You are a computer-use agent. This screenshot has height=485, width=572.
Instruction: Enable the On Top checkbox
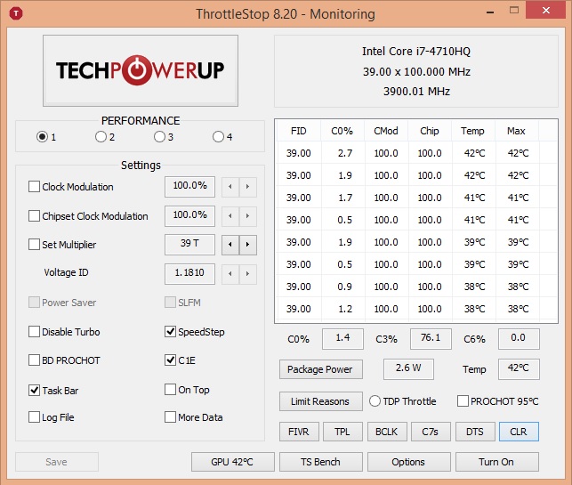click(171, 390)
